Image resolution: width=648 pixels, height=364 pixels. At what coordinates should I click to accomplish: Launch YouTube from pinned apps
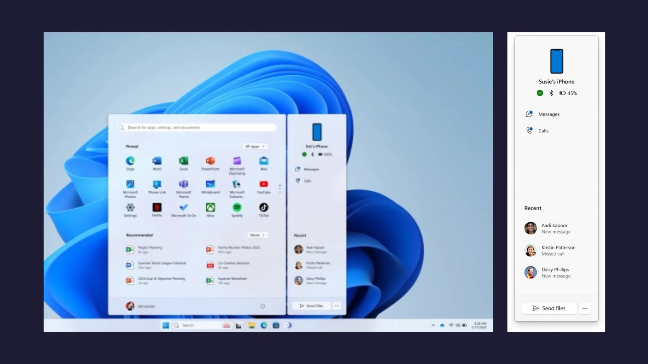pyautogui.click(x=264, y=187)
